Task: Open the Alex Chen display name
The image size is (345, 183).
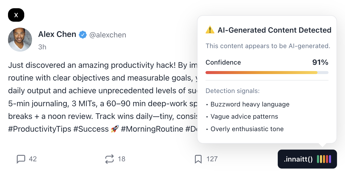Action: 57,34
